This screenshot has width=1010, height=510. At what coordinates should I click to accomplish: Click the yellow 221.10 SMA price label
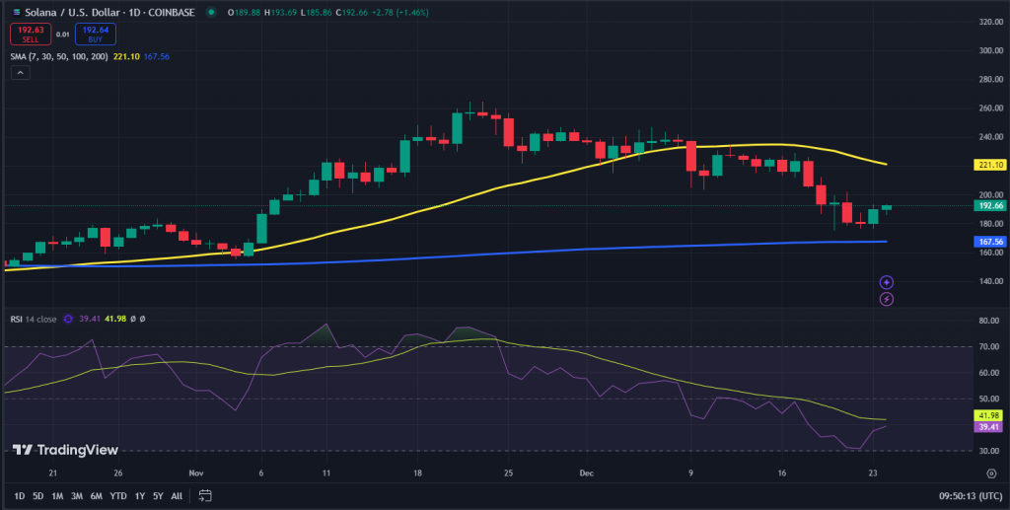click(x=990, y=165)
